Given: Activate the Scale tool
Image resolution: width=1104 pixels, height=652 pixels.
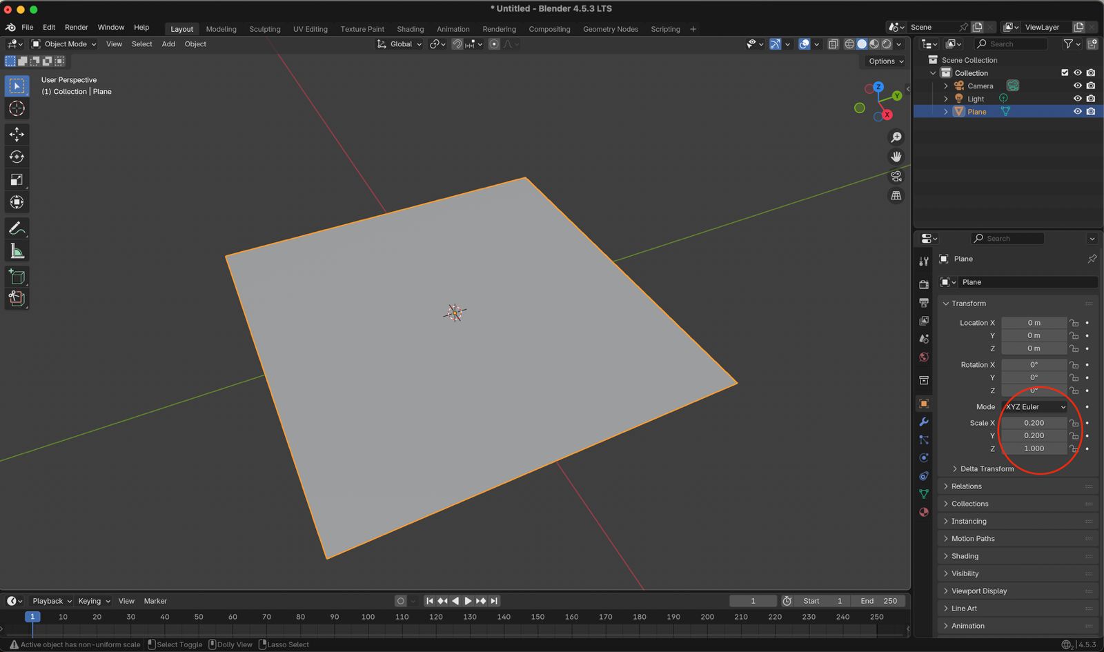Looking at the screenshot, I should (17, 180).
